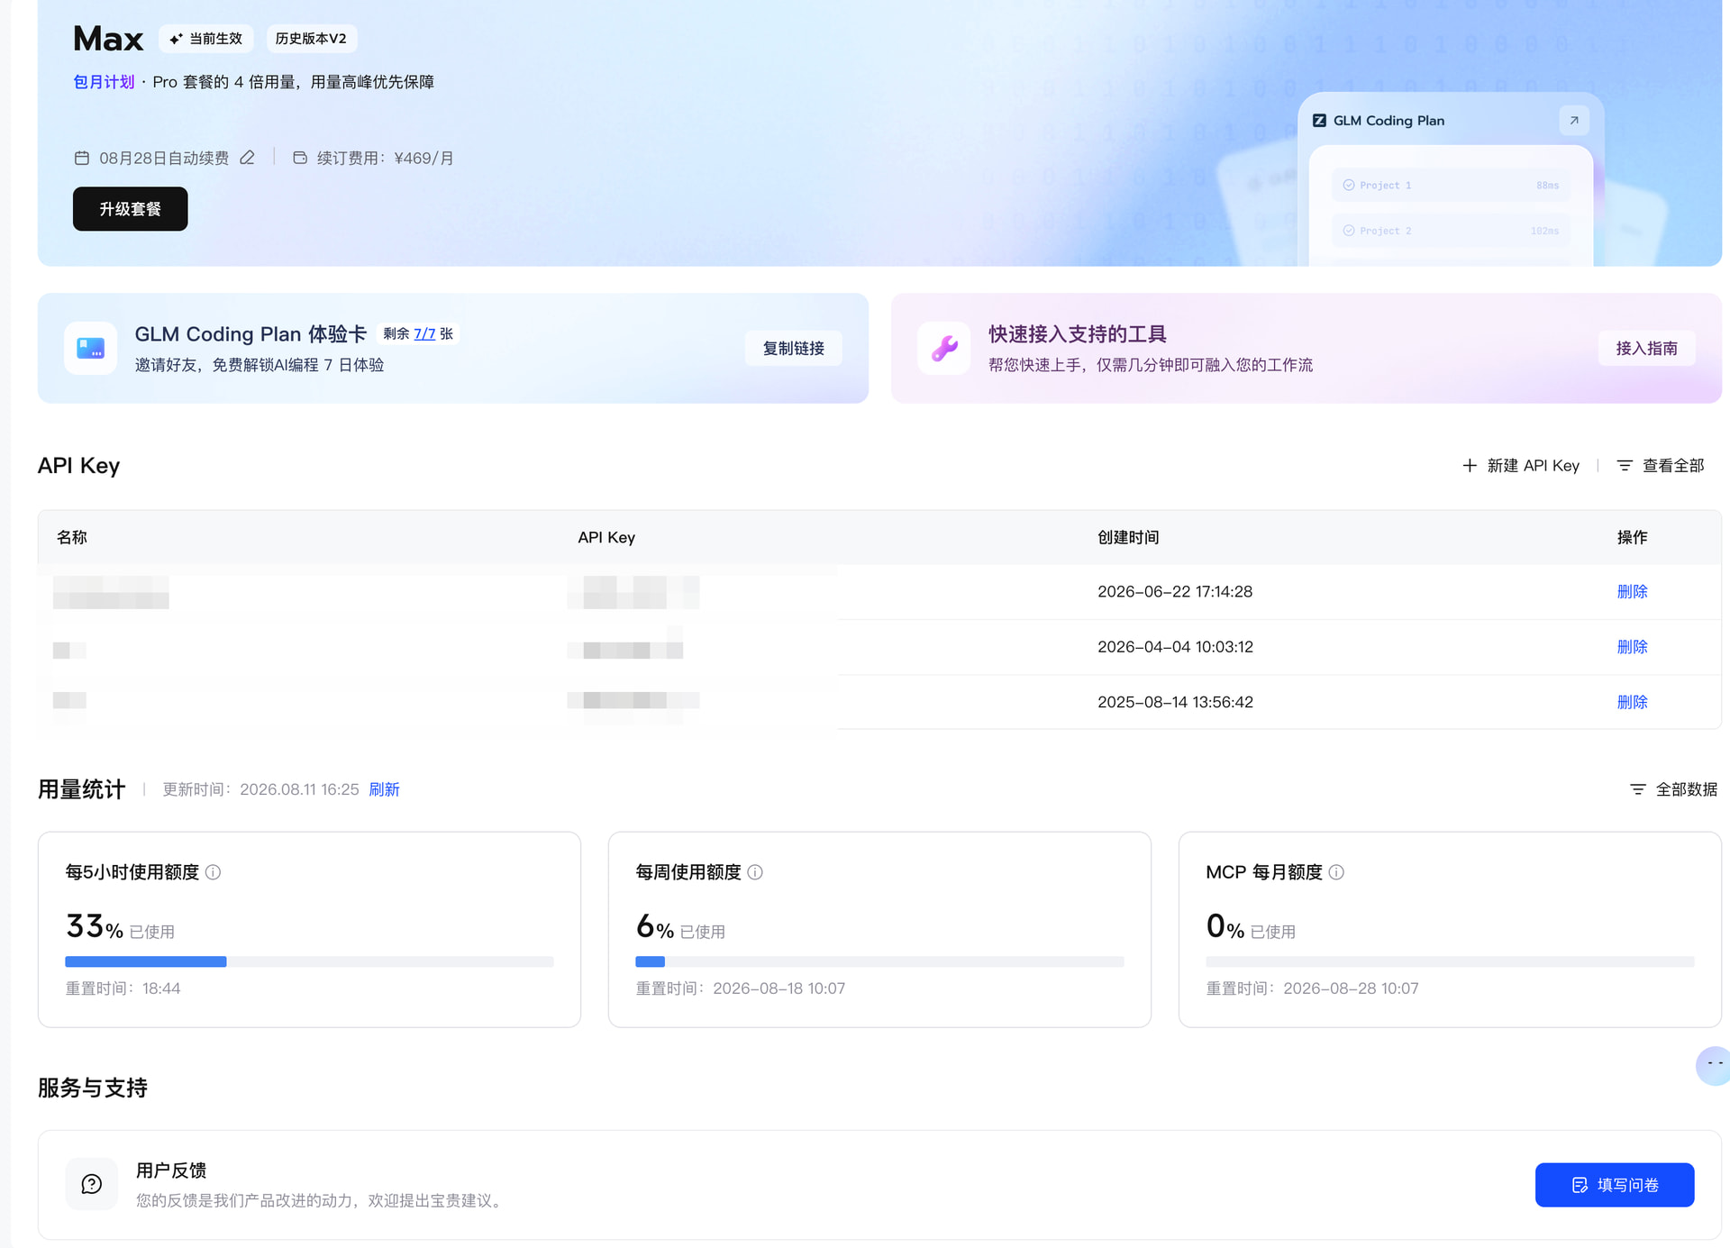Click the 0% 已使用 value
Image resolution: width=1730 pixels, height=1248 pixels.
(1251, 926)
